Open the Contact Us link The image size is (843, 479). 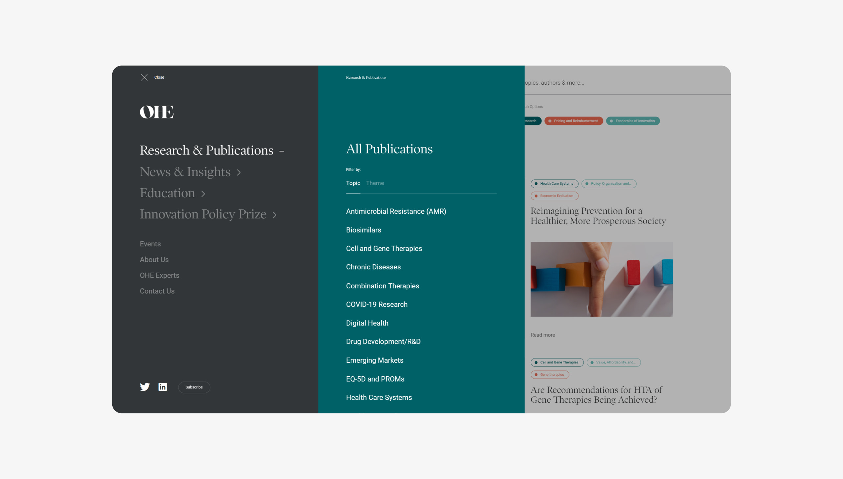point(157,291)
